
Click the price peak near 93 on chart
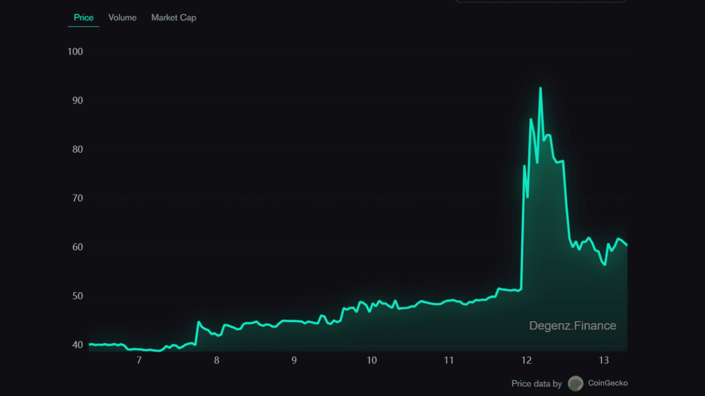(540, 88)
